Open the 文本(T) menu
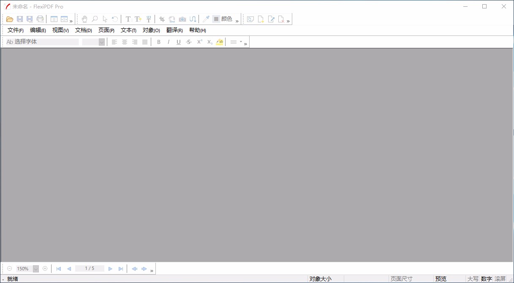 [128, 30]
